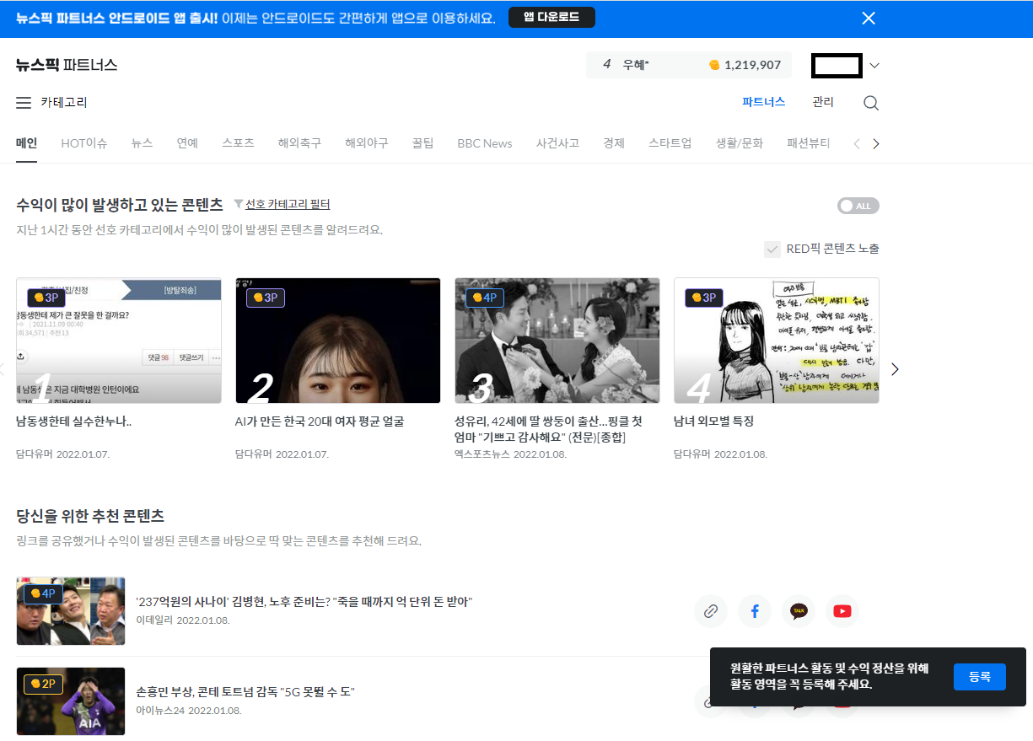Viewport: 1033px width, 741px height.
Task: Open the hamburger category menu icon
Action: [x=24, y=103]
